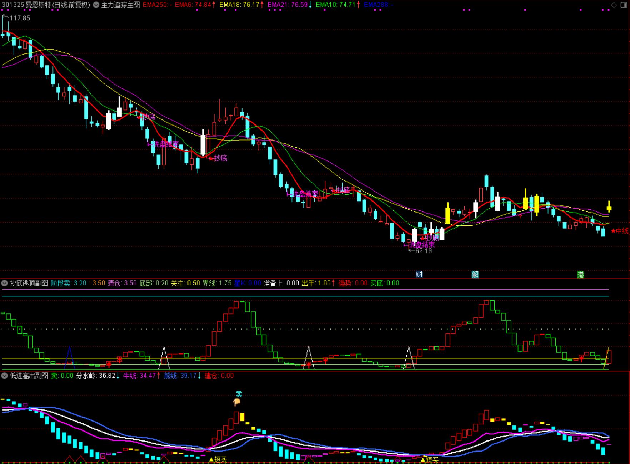Click the 牛线: 34.47 value
The image size is (630, 464).
pyautogui.click(x=141, y=376)
